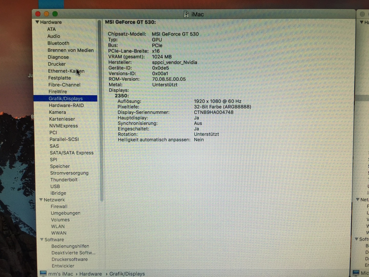Click the computer icon beside mm's iMac
The width and height of the screenshot is (369, 277).
(x=43, y=274)
